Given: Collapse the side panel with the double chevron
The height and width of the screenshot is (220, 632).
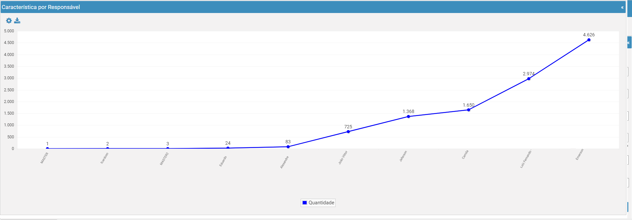Looking at the screenshot, I should click(x=629, y=43).
